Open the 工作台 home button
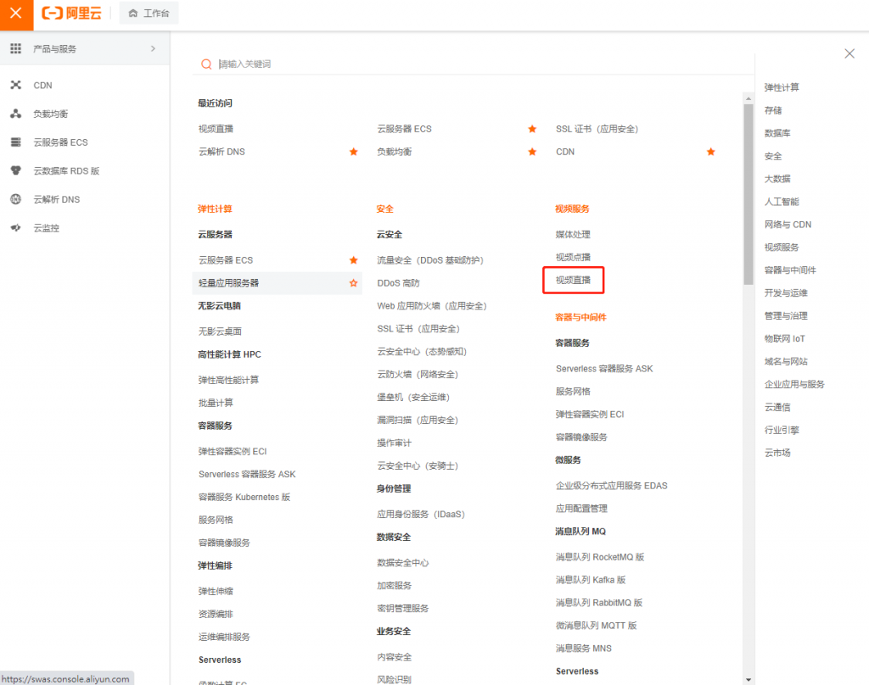 [149, 14]
